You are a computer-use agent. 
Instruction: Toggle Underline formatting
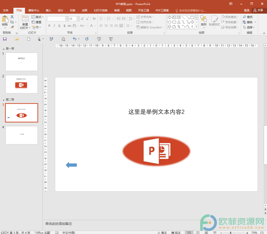(x=59, y=26)
